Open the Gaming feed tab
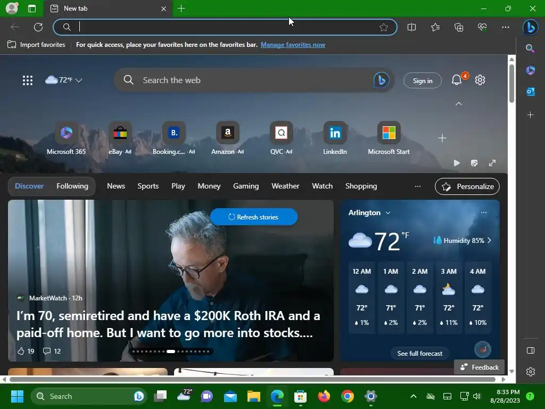This screenshot has width=545, height=409. pyautogui.click(x=246, y=186)
